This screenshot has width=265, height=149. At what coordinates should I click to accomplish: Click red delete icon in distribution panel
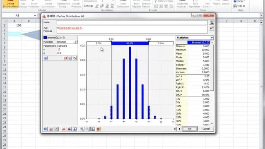pos(65,58)
